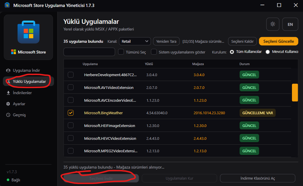The image size is (303, 186).
Task: Click the orange list scrollbar thumb
Action: coord(295,92)
